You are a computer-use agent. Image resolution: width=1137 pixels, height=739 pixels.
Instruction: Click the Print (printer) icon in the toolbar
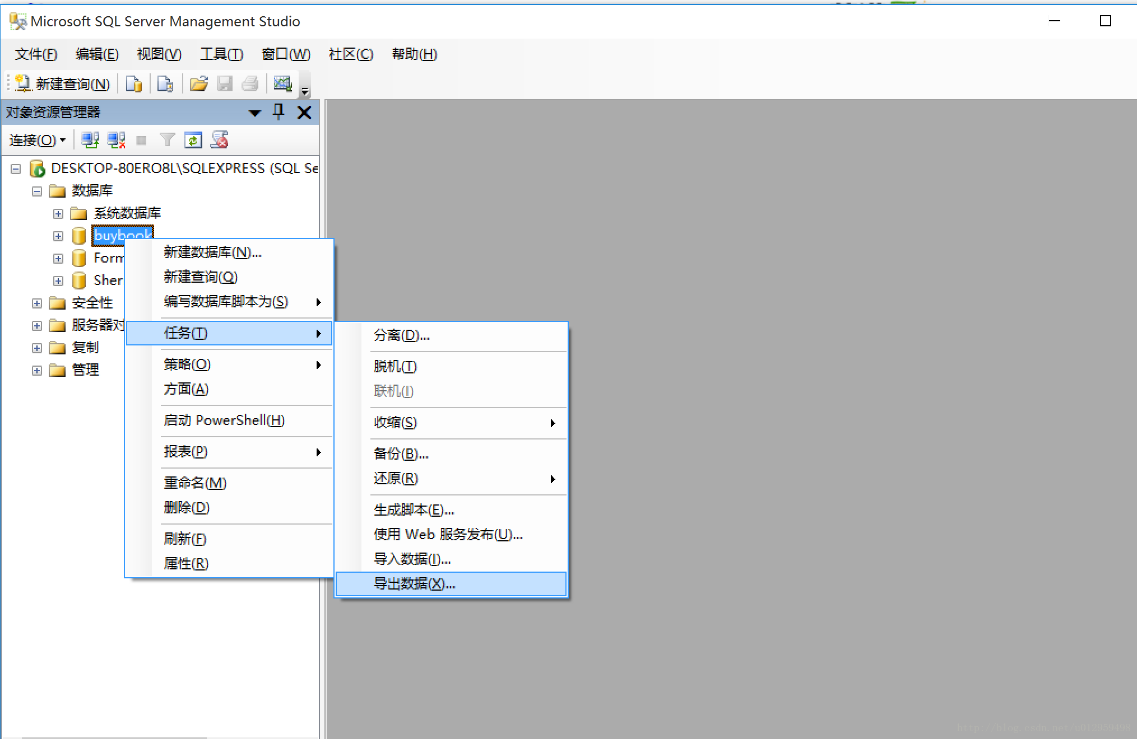250,84
